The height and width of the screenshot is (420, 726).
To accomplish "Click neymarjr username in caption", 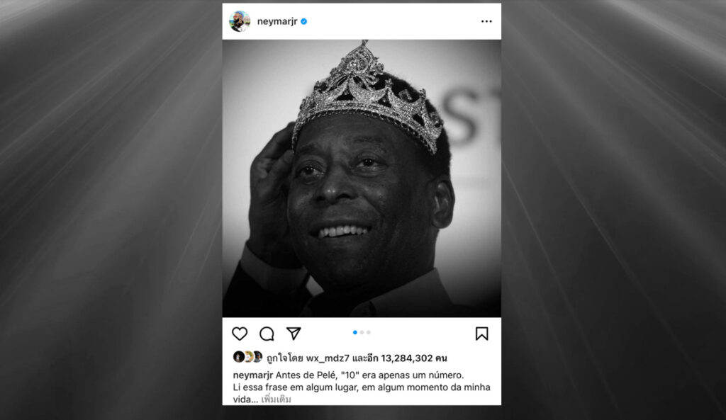I will point(253,375).
